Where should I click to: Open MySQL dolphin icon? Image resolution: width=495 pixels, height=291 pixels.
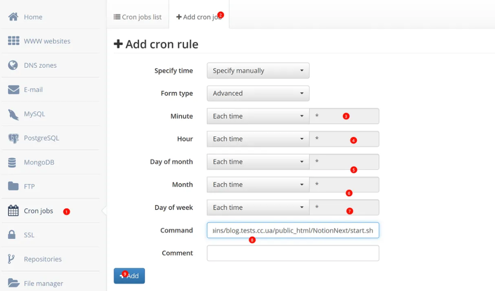13,114
